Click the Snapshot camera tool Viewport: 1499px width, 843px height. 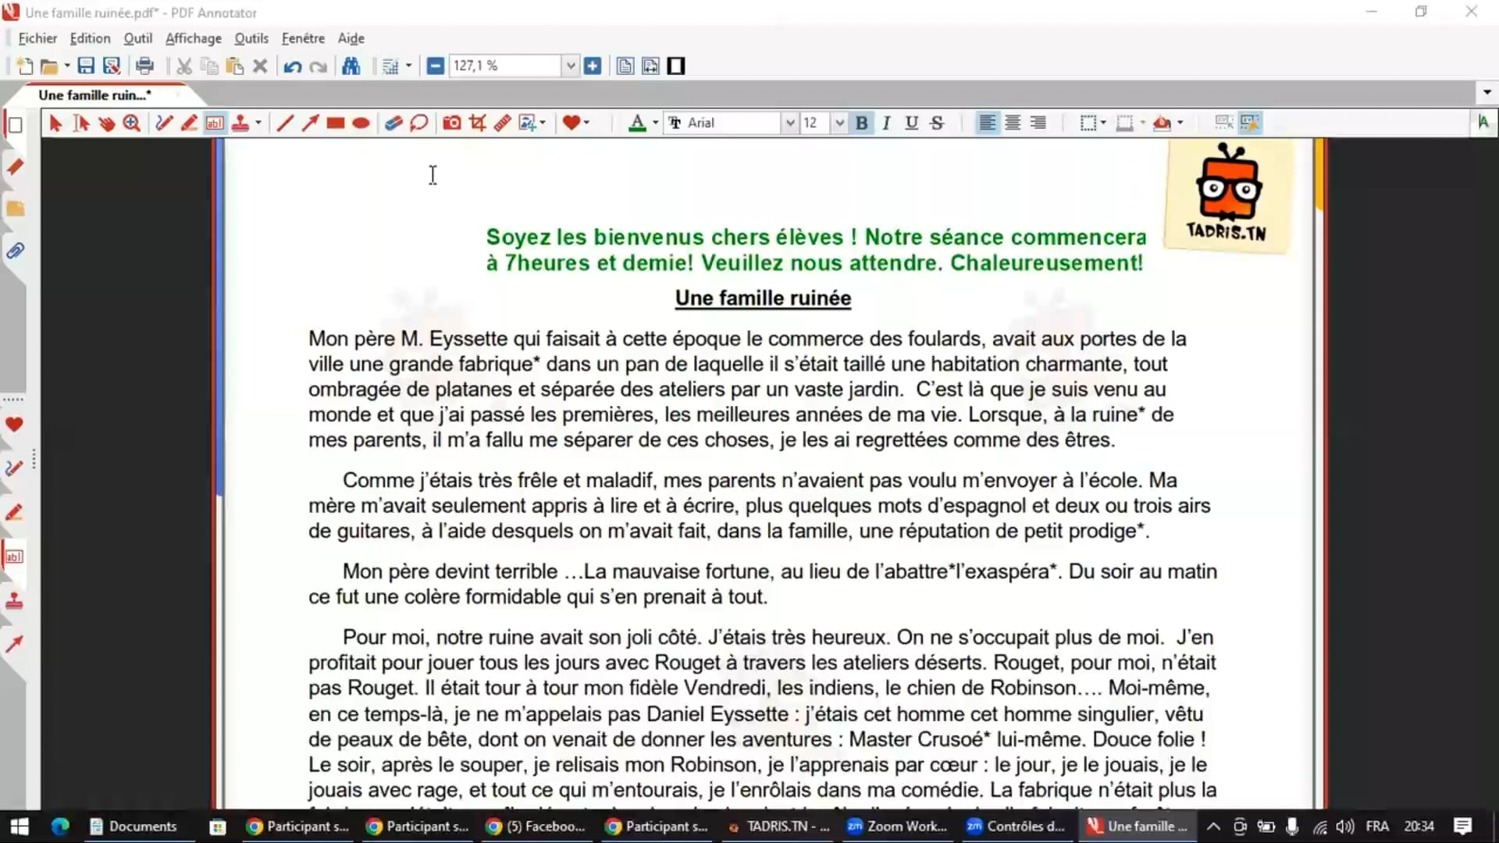[x=451, y=123]
